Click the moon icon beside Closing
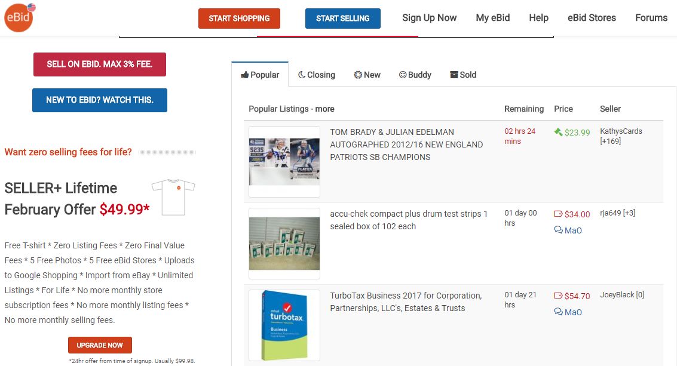 tap(302, 75)
